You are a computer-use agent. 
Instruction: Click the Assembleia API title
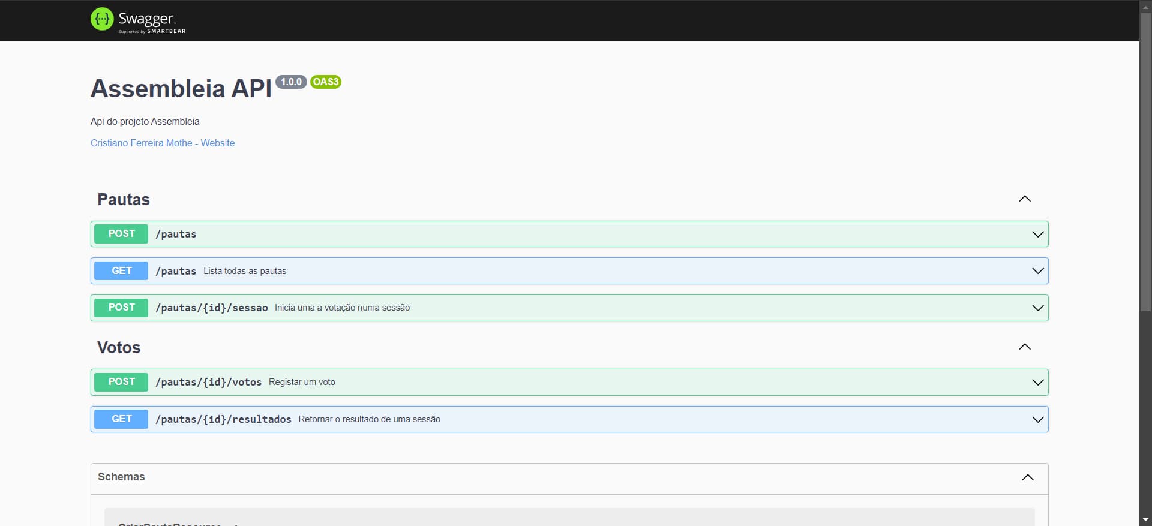click(x=181, y=88)
